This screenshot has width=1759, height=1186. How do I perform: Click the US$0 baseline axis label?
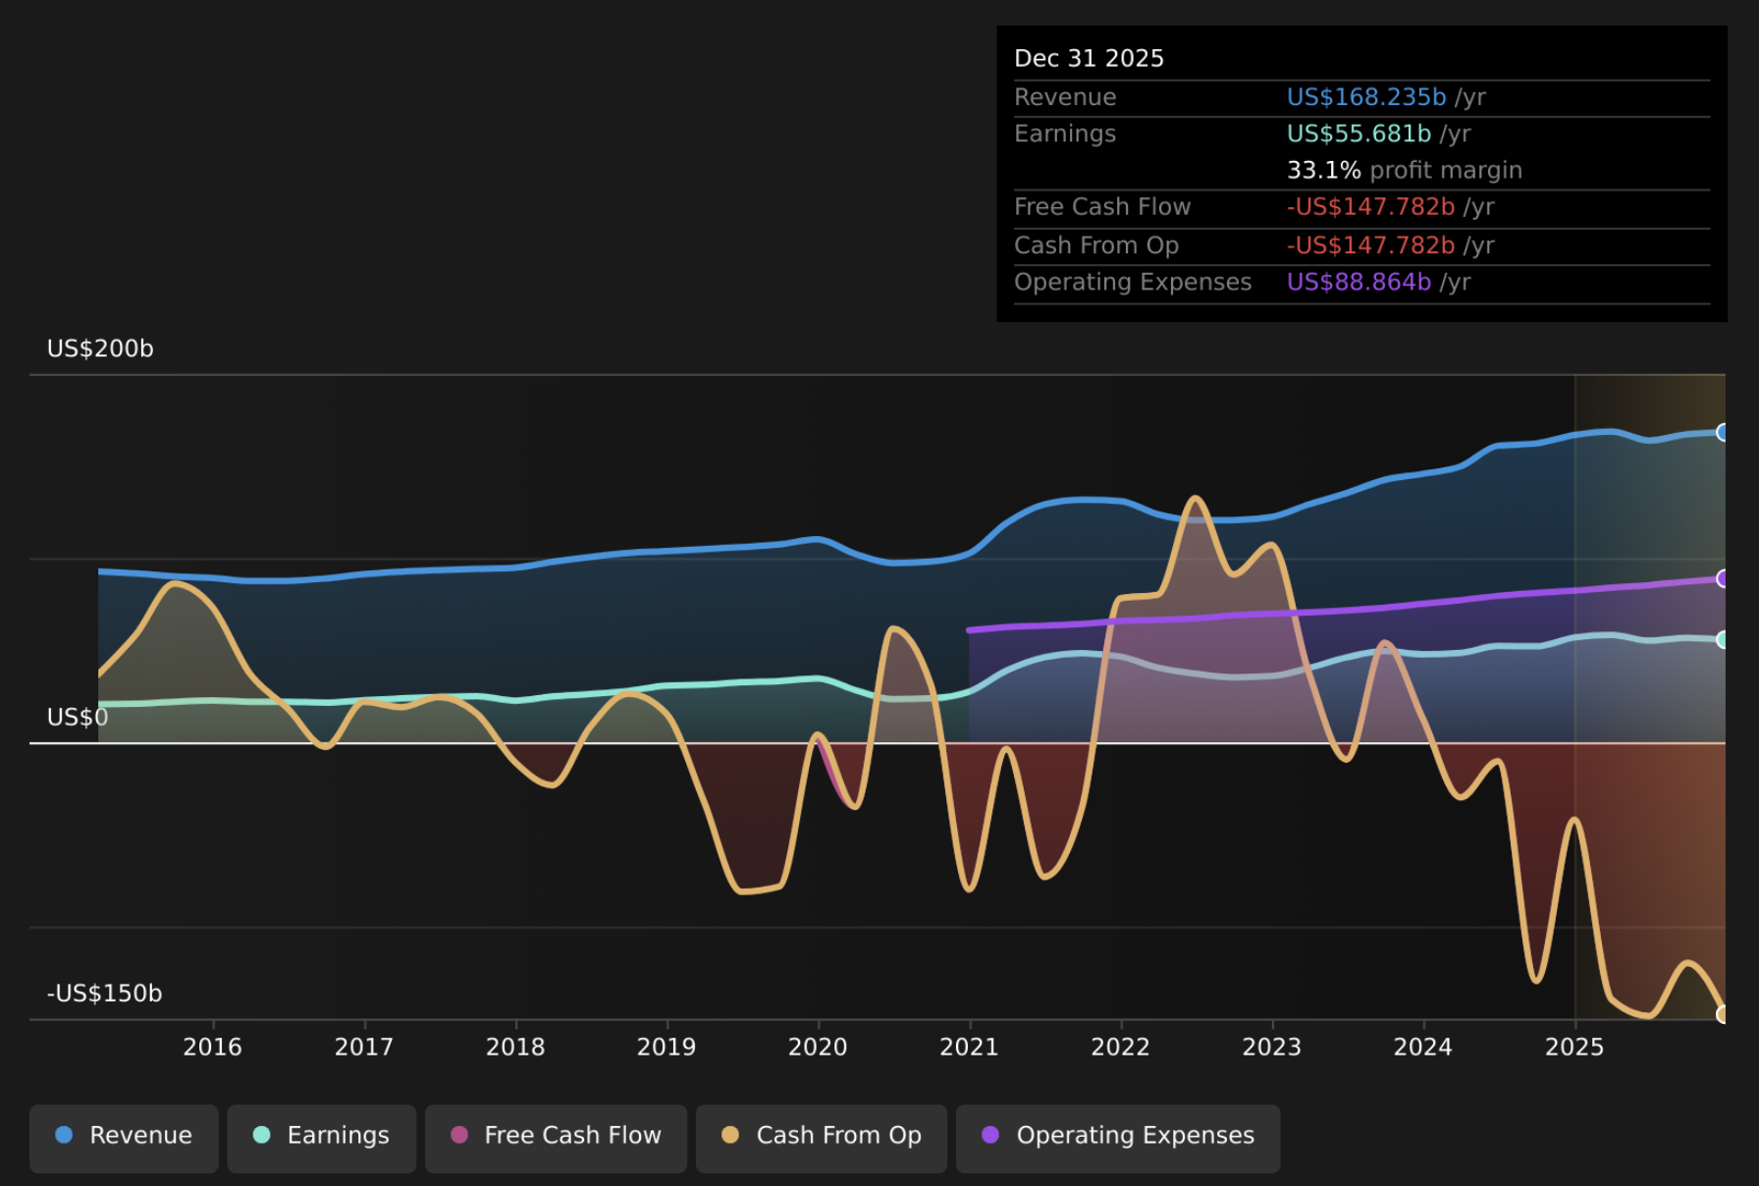coord(77,717)
